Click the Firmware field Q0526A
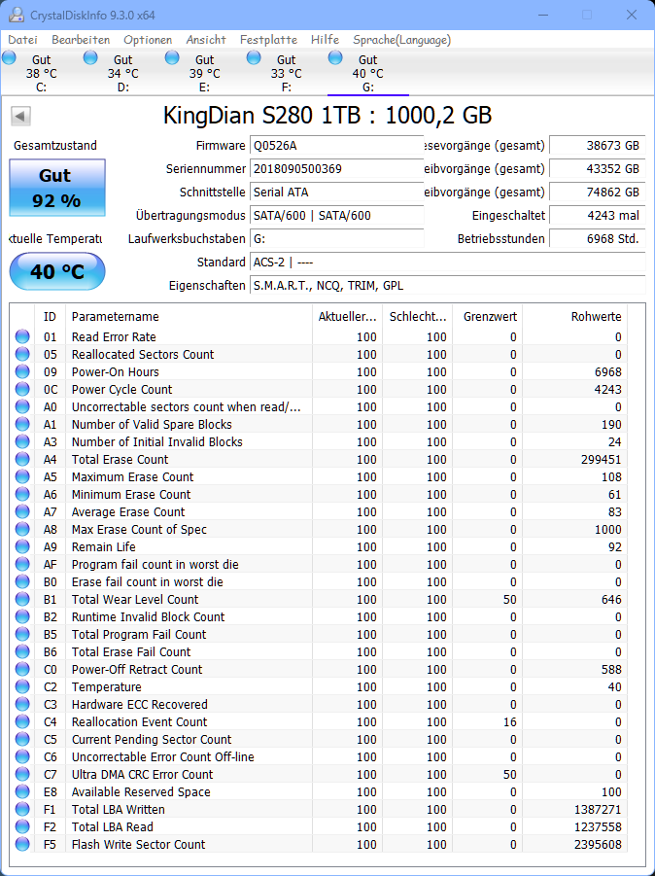Viewport: 655px width, 876px height. click(x=336, y=145)
